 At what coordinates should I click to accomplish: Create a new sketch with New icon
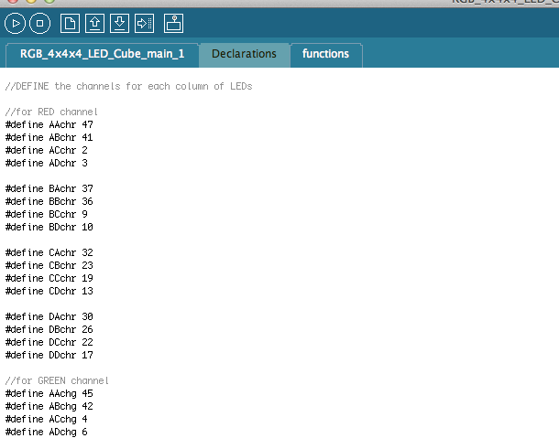point(70,24)
